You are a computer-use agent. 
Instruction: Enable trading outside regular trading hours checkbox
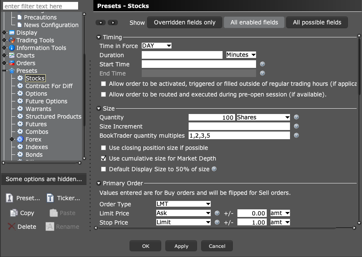click(103, 84)
